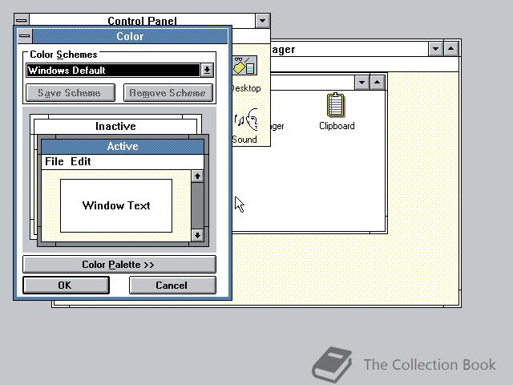The height and width of the screenshot is (385, 513).
Task: Click Cancel in the Color dialog
Action: tap(172, 286)
